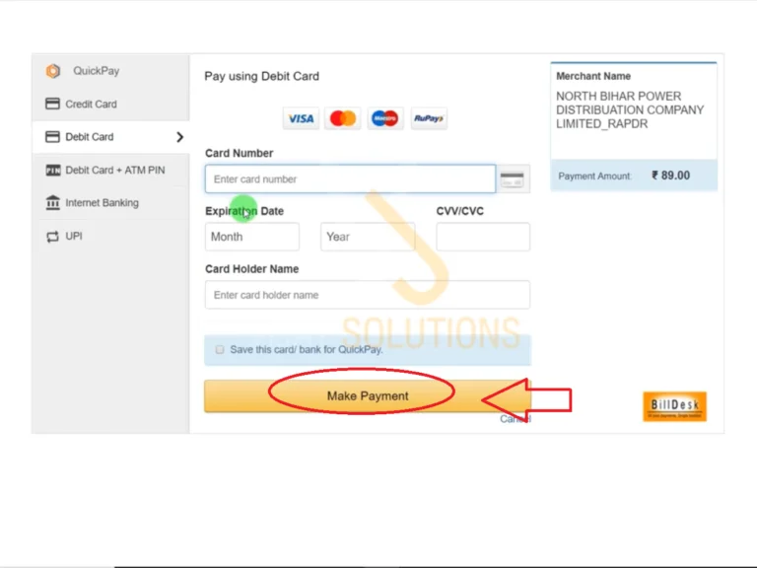757x568 pixels.
Task: Click the card icon beside card number field
Action: coord(513,179)
